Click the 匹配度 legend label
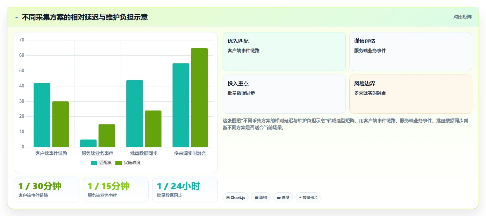The image size is (486, 216). pyautogui.click(x=105, y=163)
